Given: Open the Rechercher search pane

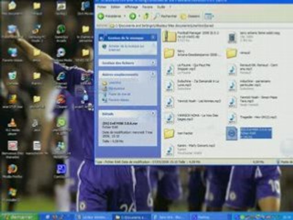Looking at the screenshot, I should [165, 16].
